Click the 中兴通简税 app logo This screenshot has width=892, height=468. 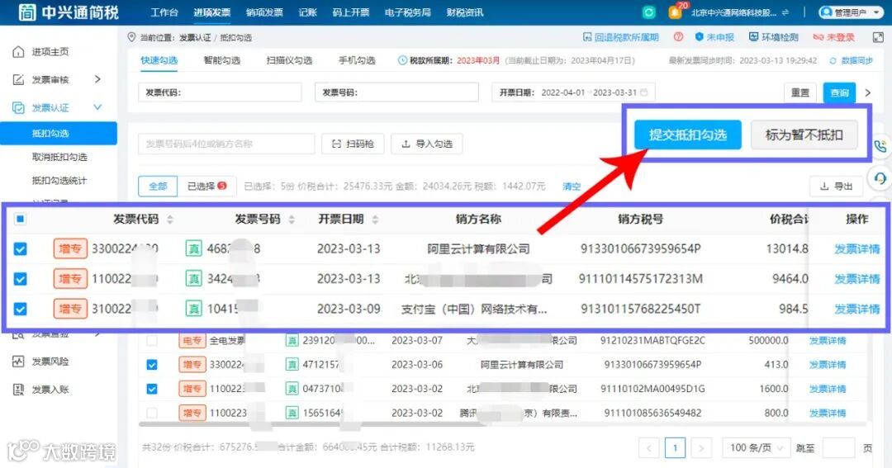tap(69, 12)
